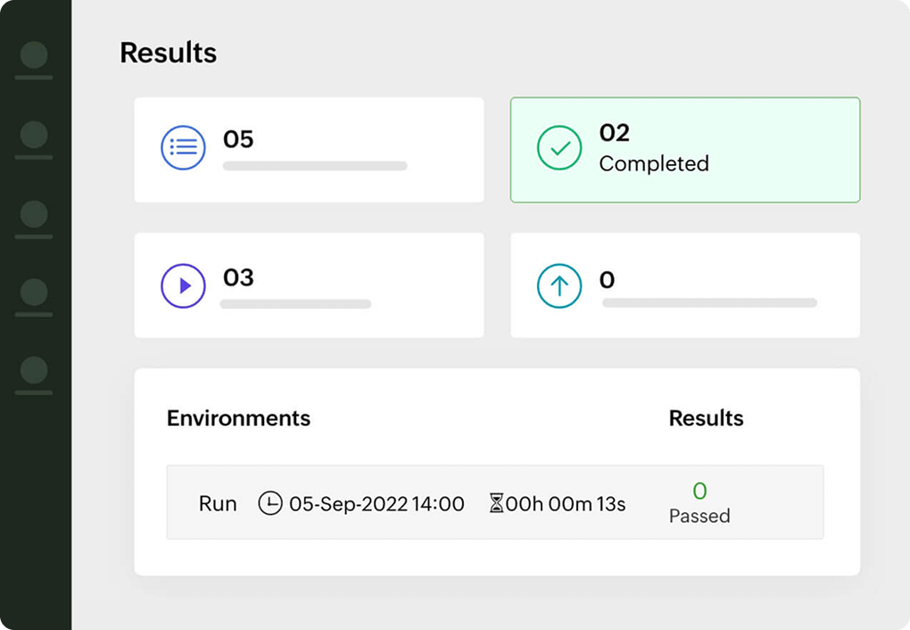Select the second avatar icon in the sidebar

(32, 136)
